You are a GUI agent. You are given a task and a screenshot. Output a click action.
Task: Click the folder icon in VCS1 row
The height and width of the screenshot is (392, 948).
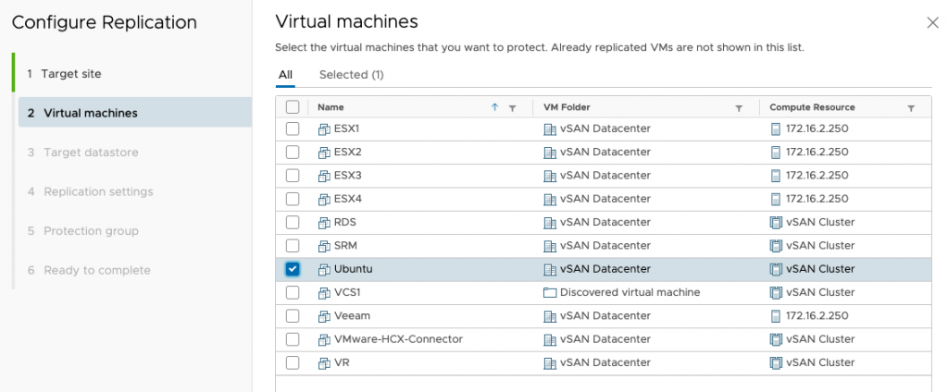point(550,292)
